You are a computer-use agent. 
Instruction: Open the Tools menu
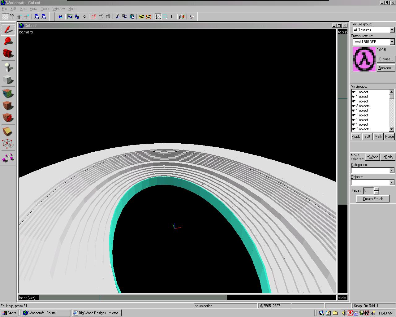pyautogui.click(x=45, y=9)
